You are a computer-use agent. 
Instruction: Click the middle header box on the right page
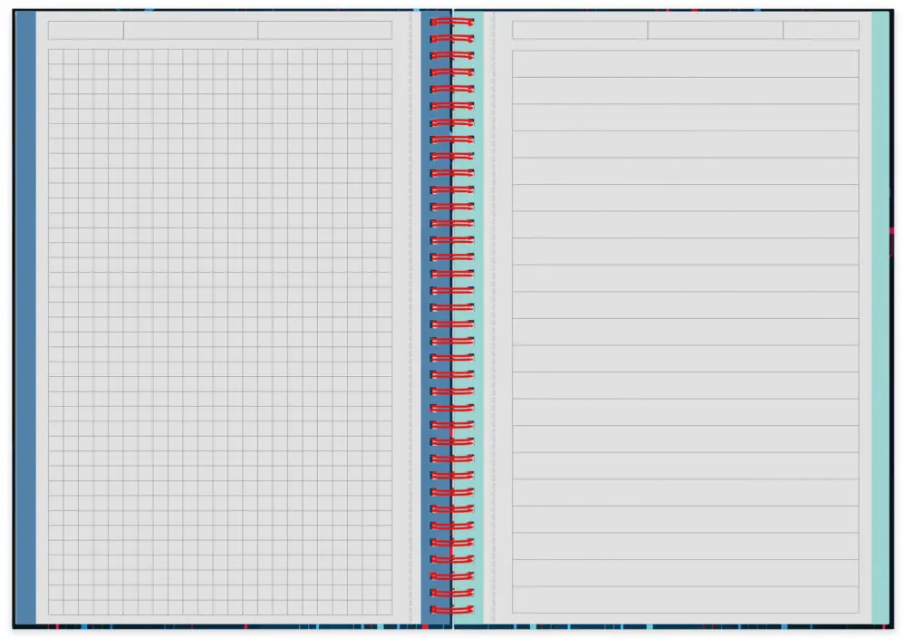point(715,31)
